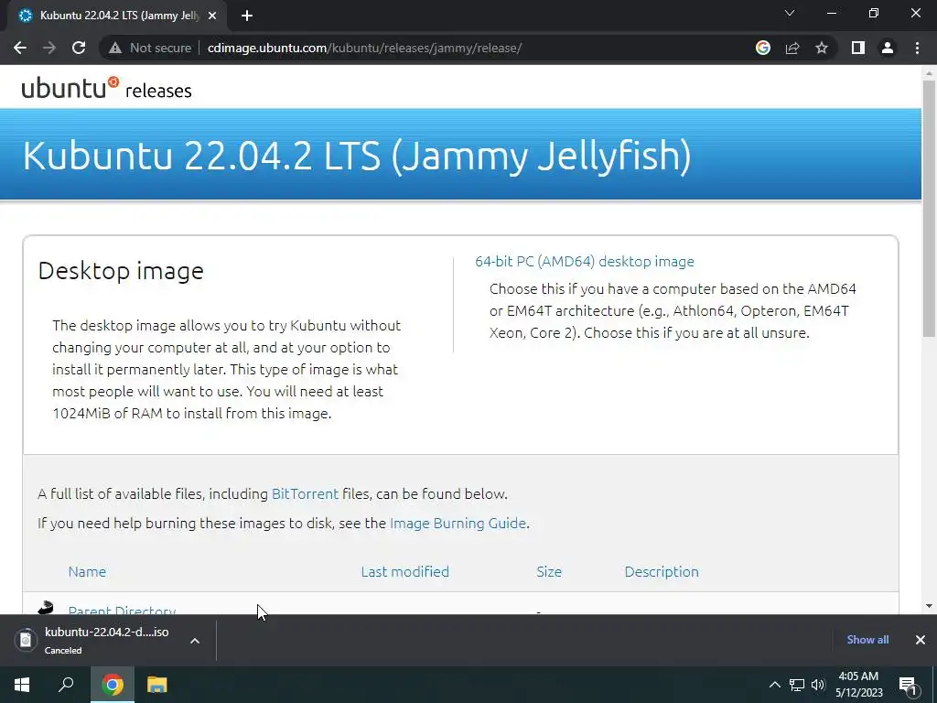Viewport: 937px width, 703px height.
Task: Open network status tray icon
Action: point(797,685)
